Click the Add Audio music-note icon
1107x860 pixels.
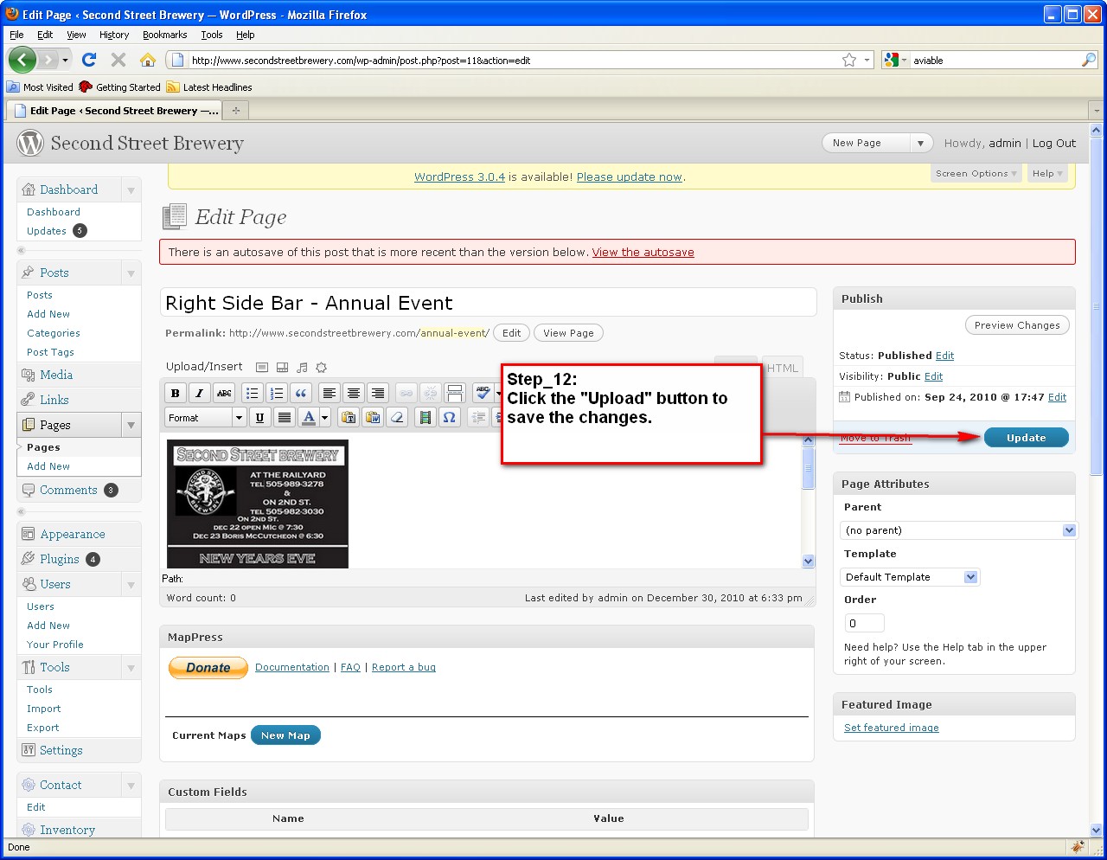tap(302, 368)
